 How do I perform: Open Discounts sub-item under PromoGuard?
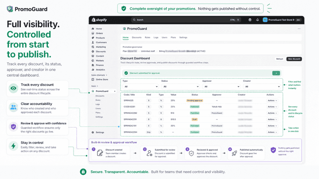(x=100, y=96)
